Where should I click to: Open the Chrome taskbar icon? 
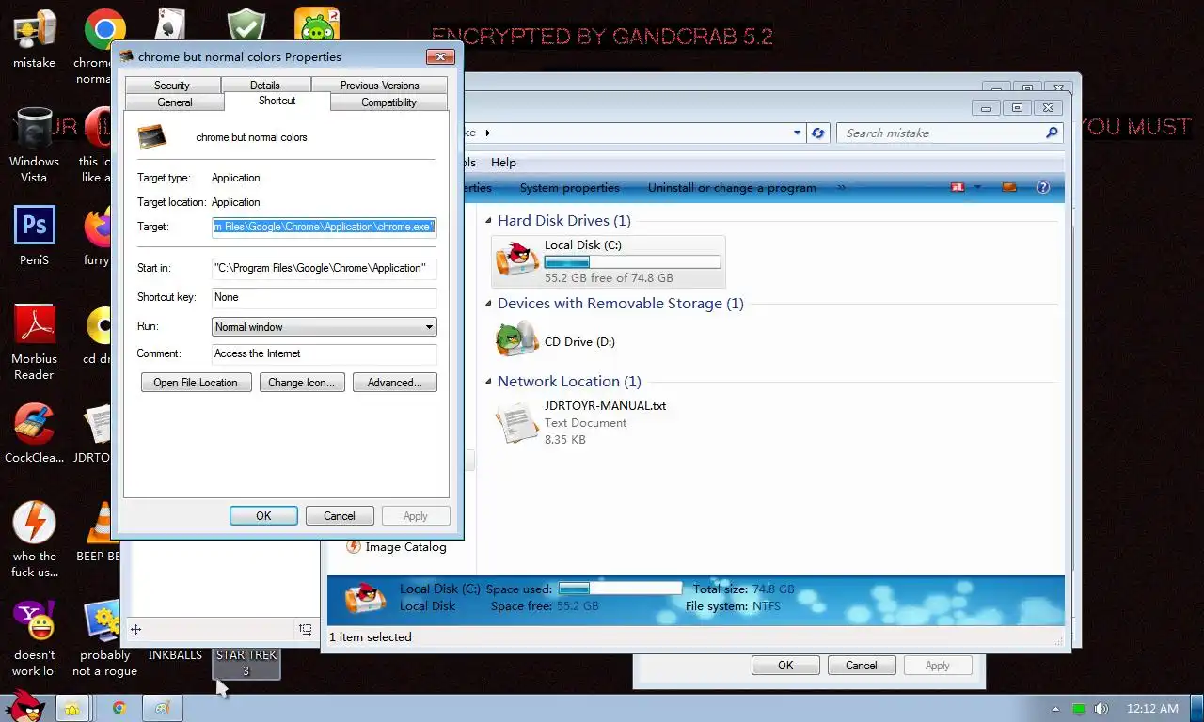(119, 708)
